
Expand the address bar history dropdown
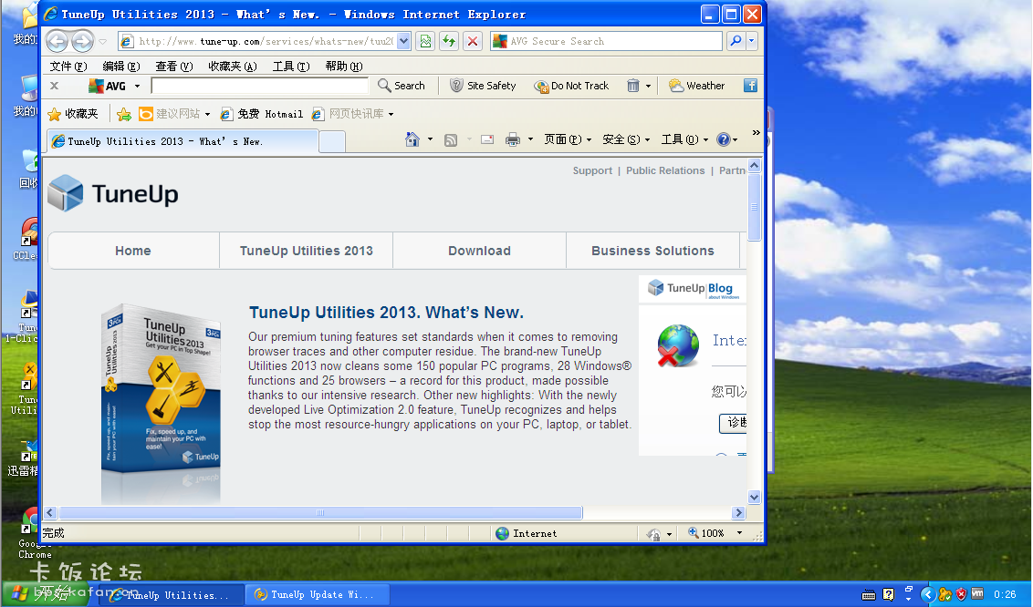tap(404, 41)
